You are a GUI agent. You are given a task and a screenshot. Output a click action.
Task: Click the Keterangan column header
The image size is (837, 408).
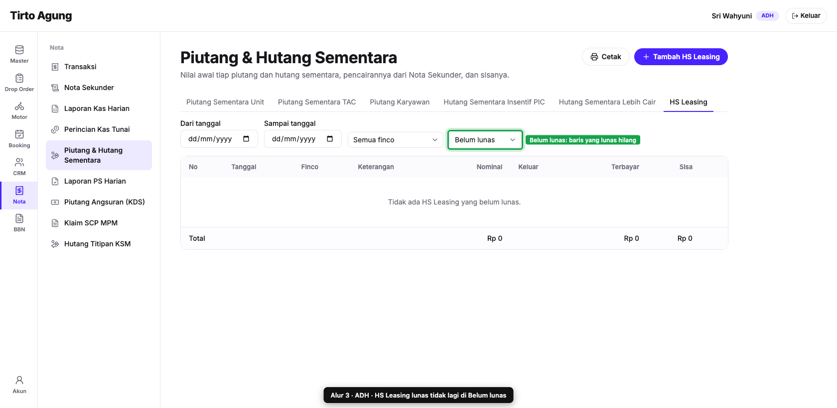coord(376,167)
